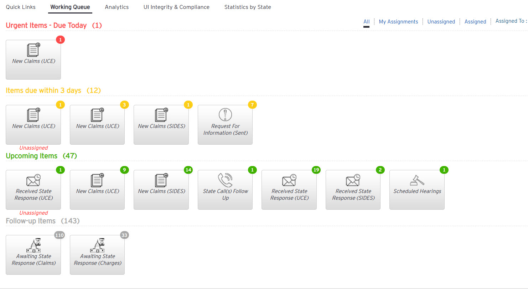Screen dimensions: 528x289
Task: Open the unassigned Received State Response (UCE) envelope icon
Action: [x=33, y=180]
